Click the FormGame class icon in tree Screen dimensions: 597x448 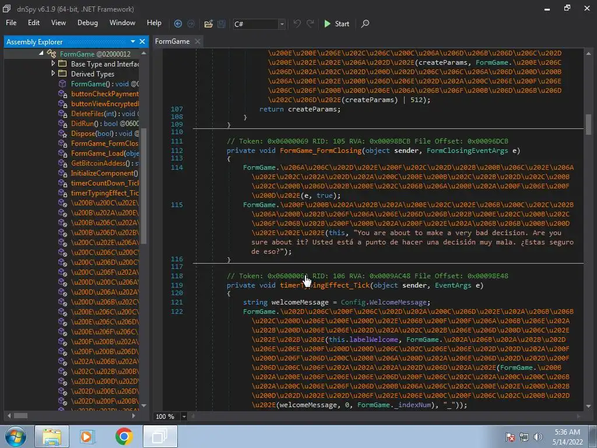tap(52, 54)
